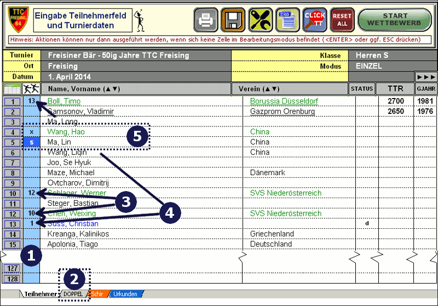This screenshot has height=306, width=438.
Task: Select the Klasse field showing Herren S
Action: (x=391, y=55)
